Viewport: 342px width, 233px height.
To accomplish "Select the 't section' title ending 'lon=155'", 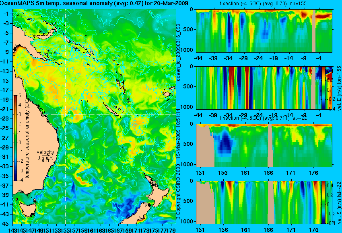I will [x=263, y=4].
